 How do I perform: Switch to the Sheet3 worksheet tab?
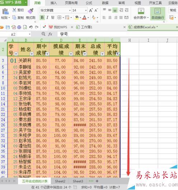(x=78, y=181)
